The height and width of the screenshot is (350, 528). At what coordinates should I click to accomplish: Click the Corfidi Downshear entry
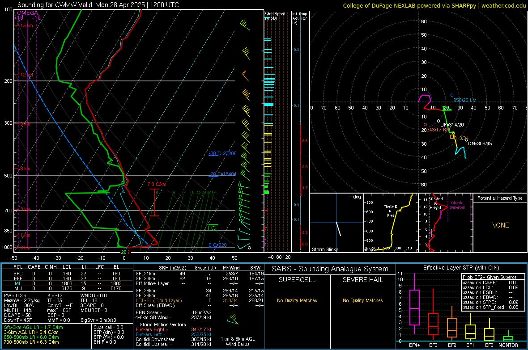[174, 339]
